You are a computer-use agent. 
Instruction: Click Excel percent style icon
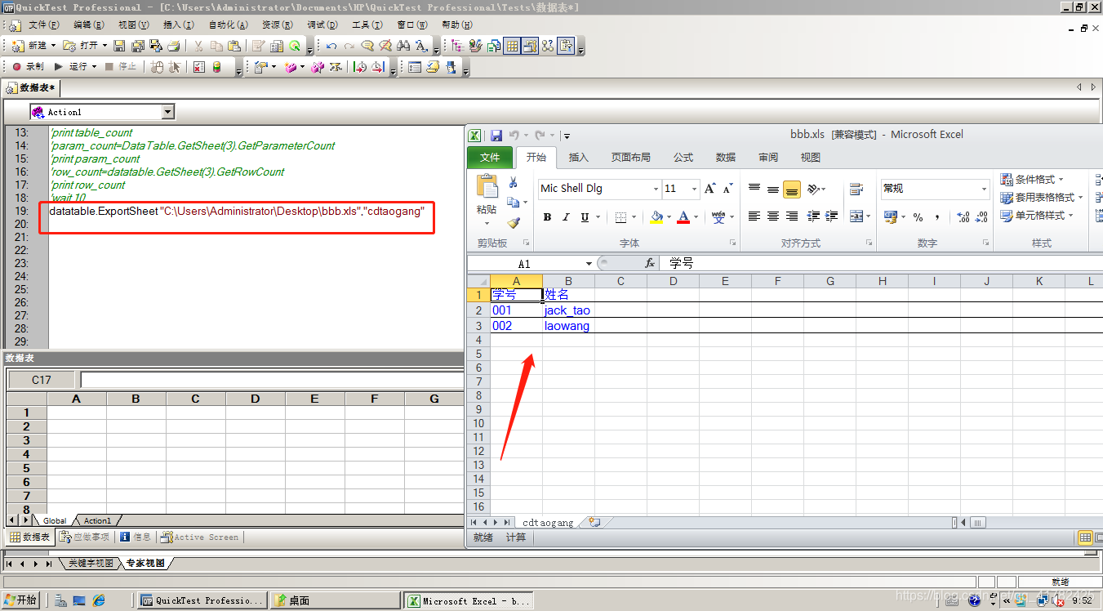pyautogui.click(x=918, y=217)
